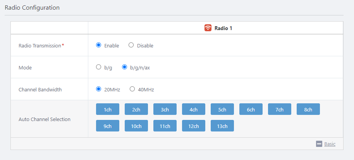This screenshot has height=160, width=354.
Task: Set channel bandwidth to 40MHz
Action: coord(132,89)
